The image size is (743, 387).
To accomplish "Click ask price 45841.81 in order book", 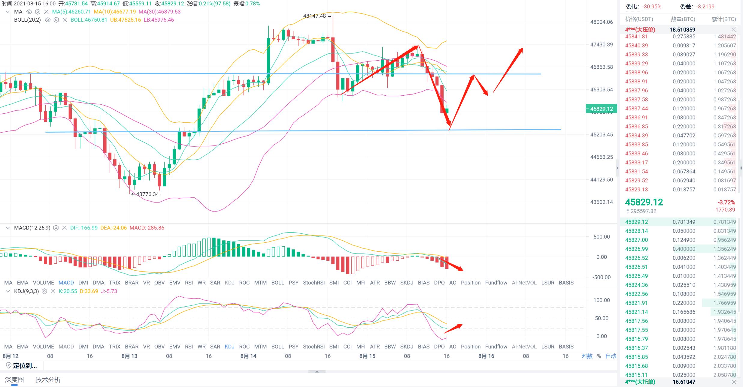I will [636, 37].
